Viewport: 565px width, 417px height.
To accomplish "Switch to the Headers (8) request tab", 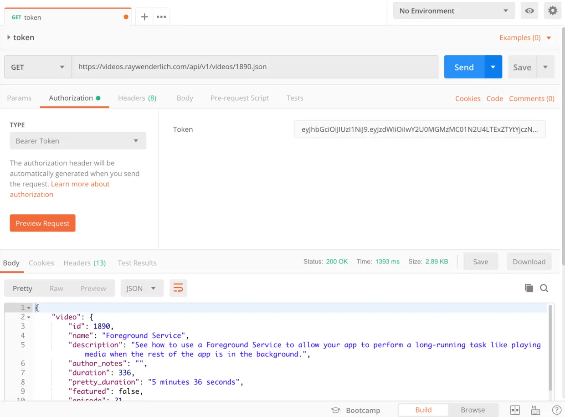I will pos(137,98).
